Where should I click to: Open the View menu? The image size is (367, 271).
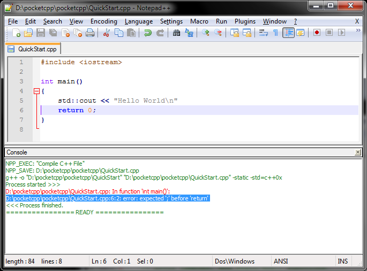coord(76,21)
